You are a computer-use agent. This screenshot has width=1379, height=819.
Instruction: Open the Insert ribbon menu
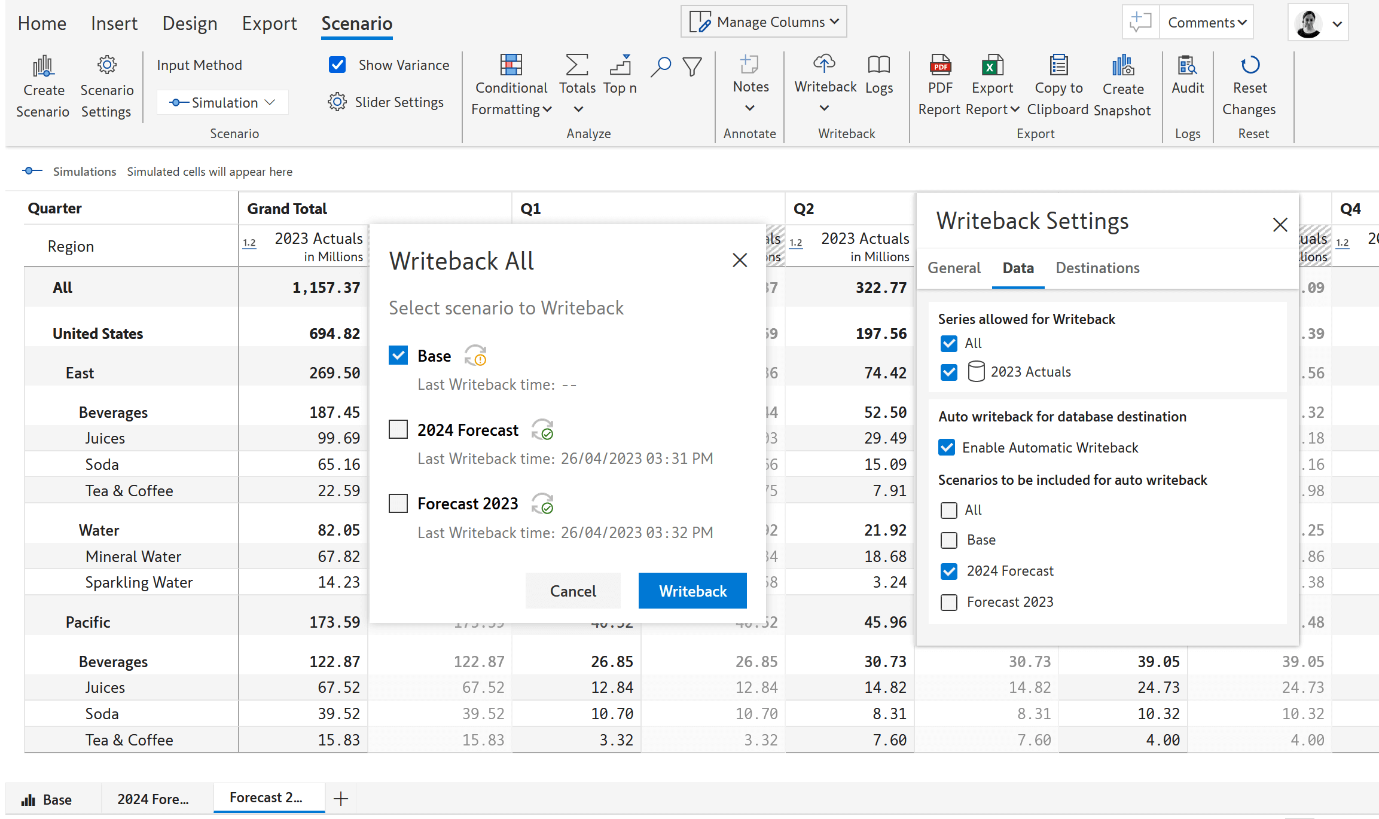tap(114, 23)
